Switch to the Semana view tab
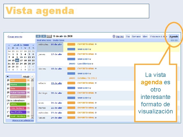 (136, 37)
